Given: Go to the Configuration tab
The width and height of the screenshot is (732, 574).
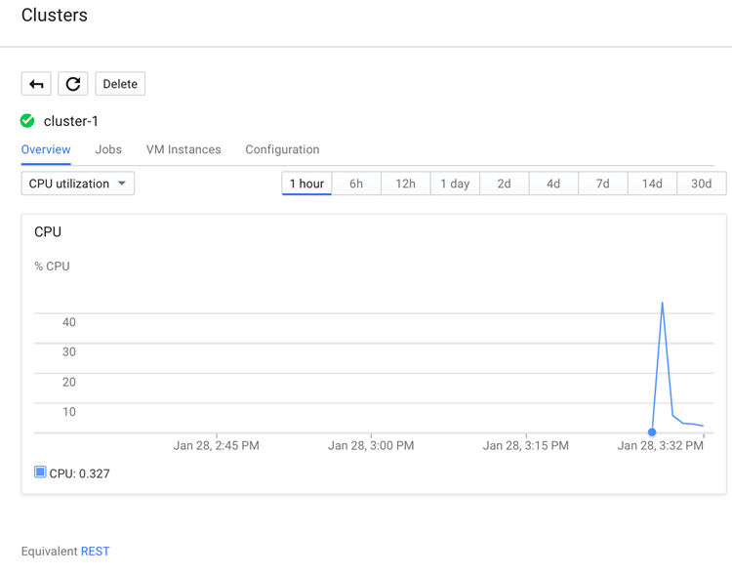Looking at the screenshot, I should click(x=282, y=149).
